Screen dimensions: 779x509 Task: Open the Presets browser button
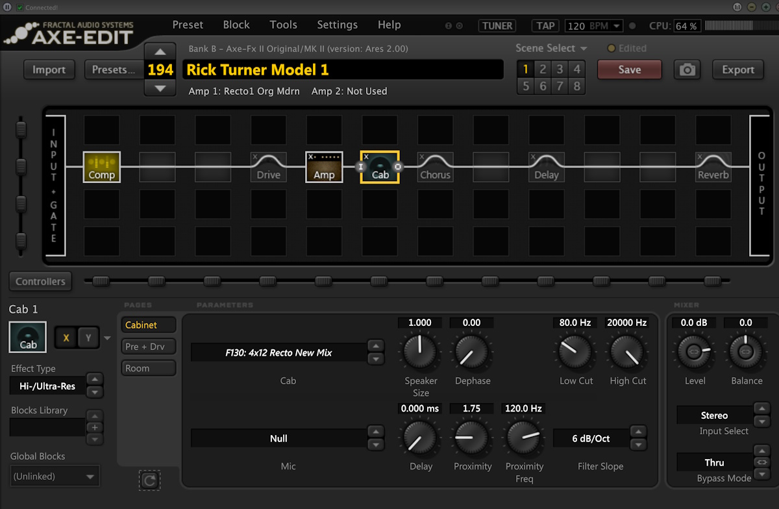114,69
